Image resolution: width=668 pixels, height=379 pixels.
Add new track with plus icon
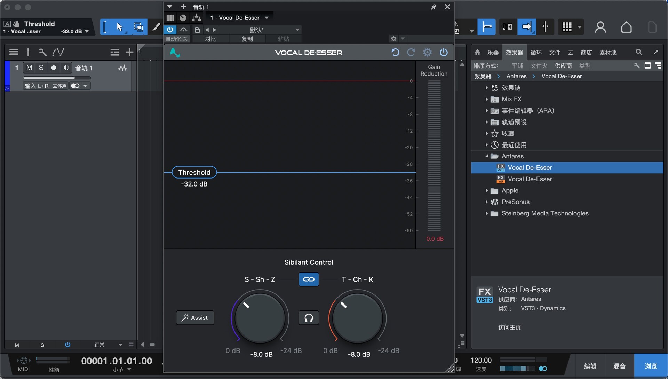129,52
